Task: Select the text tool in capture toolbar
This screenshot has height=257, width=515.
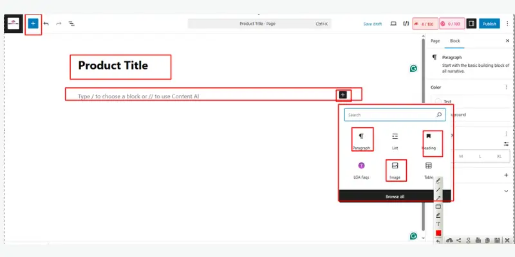Action: click(x=438, y=224)
